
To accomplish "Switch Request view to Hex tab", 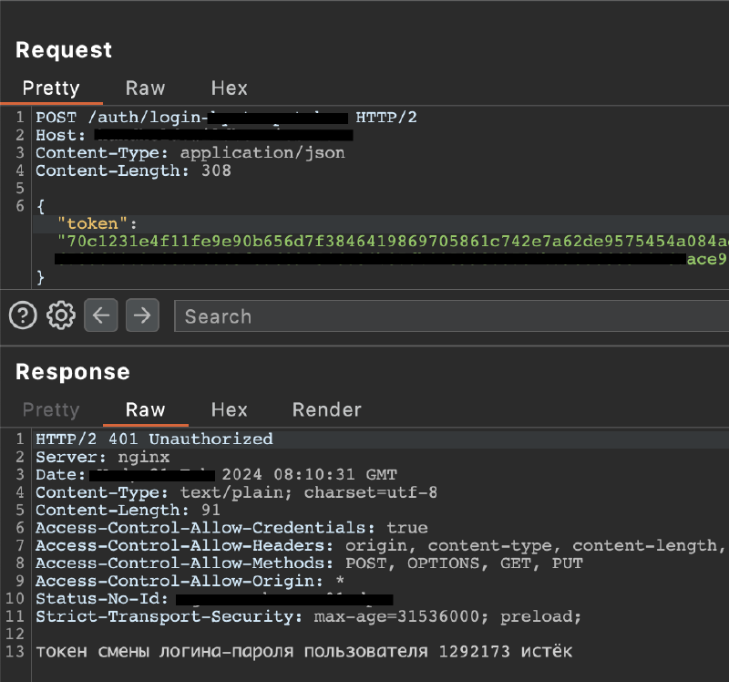I will point(229,88).
